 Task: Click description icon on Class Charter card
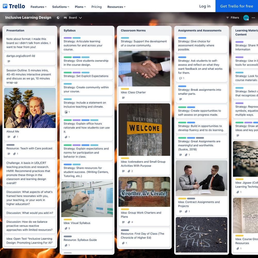point(123,98)
